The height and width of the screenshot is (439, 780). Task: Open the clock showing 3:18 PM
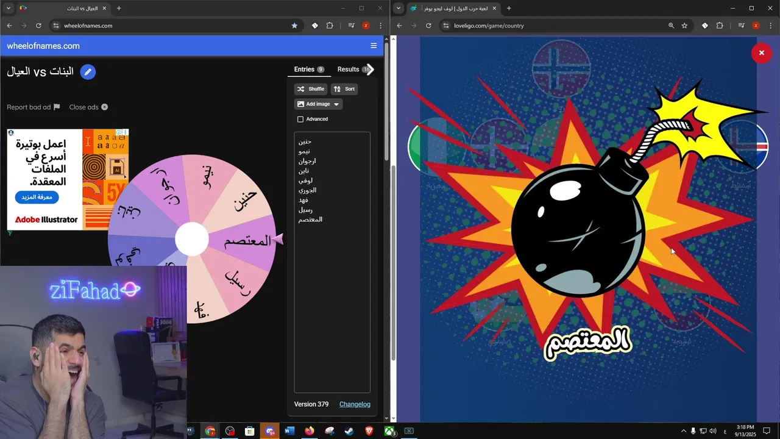(745, 431)
